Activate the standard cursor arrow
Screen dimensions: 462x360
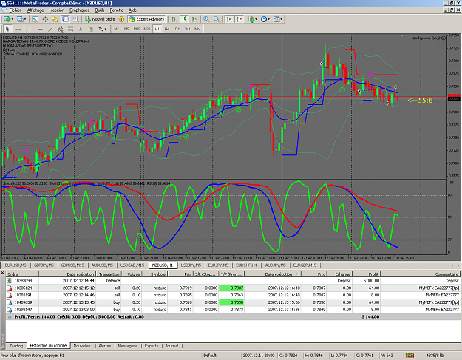tap(7, 29)
